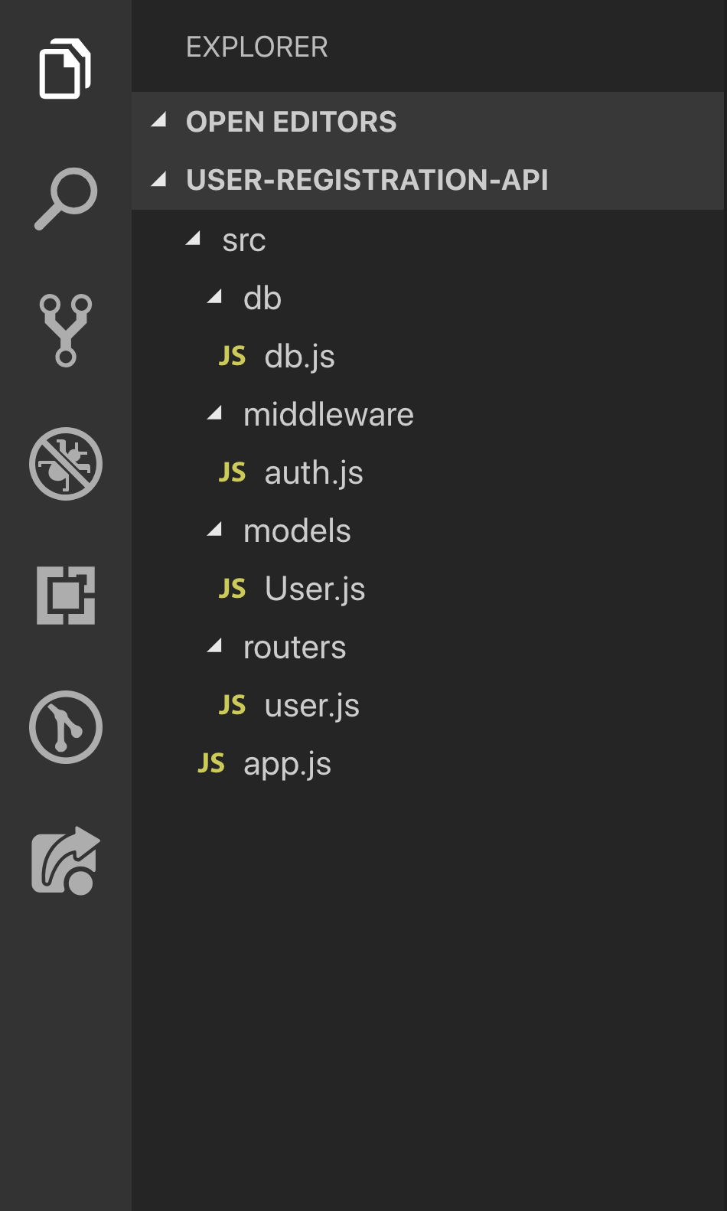
Task: Collapse the src folder arrow
Action: click(194, 240)
